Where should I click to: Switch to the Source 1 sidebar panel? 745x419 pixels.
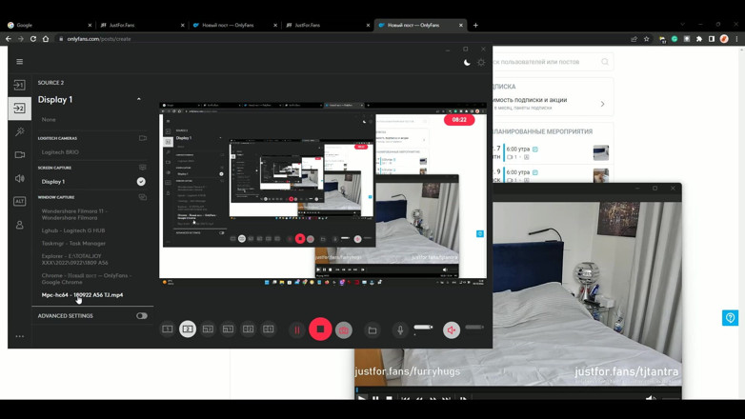(19, 85)
